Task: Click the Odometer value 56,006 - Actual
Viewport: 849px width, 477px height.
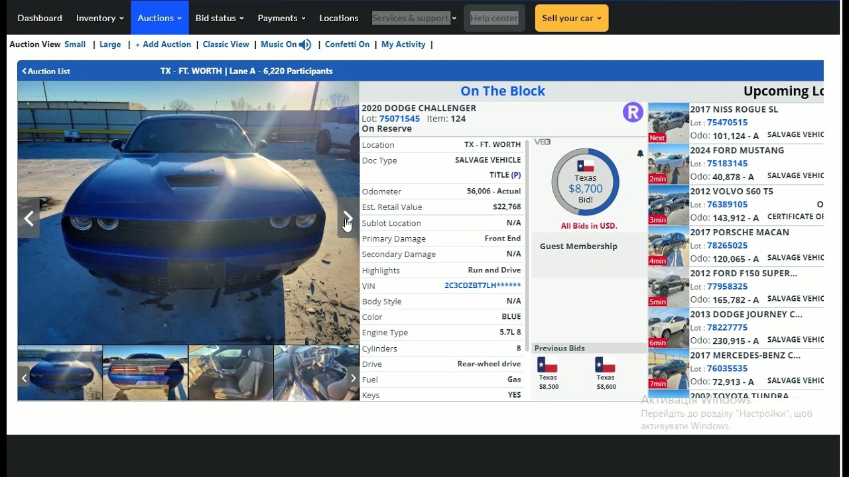Action: [x=493, y=191]
